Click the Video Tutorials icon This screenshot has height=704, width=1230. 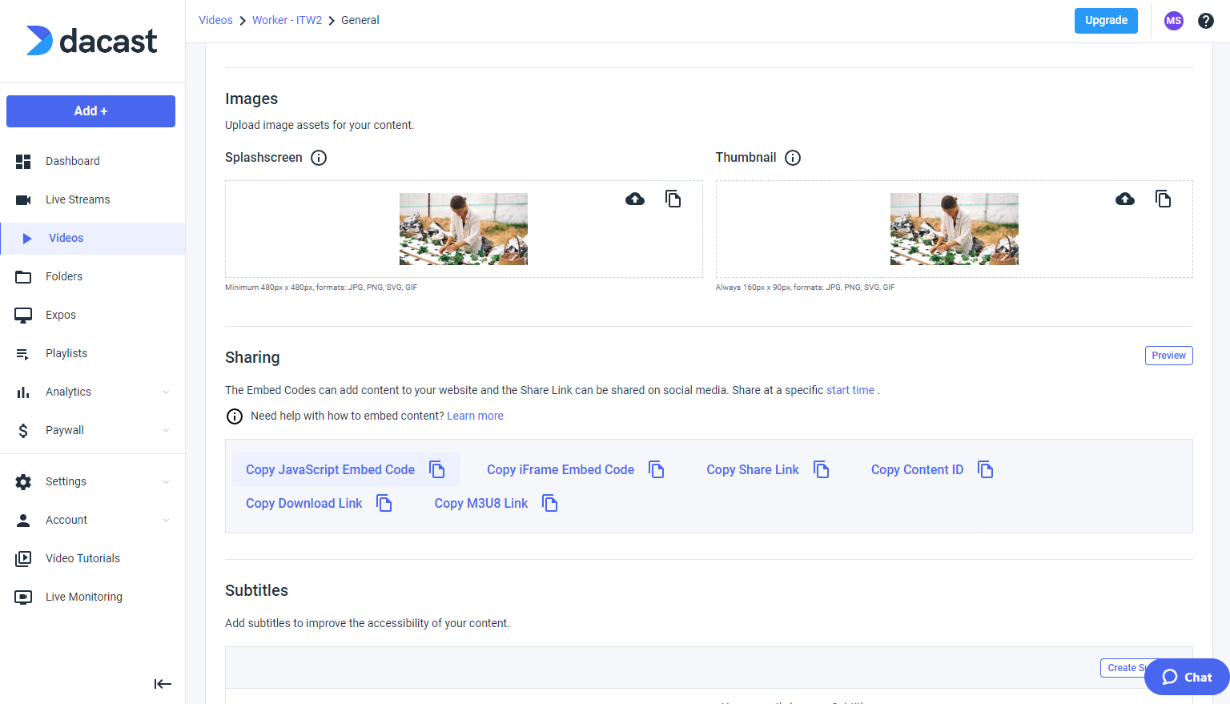tap(23, 558)
